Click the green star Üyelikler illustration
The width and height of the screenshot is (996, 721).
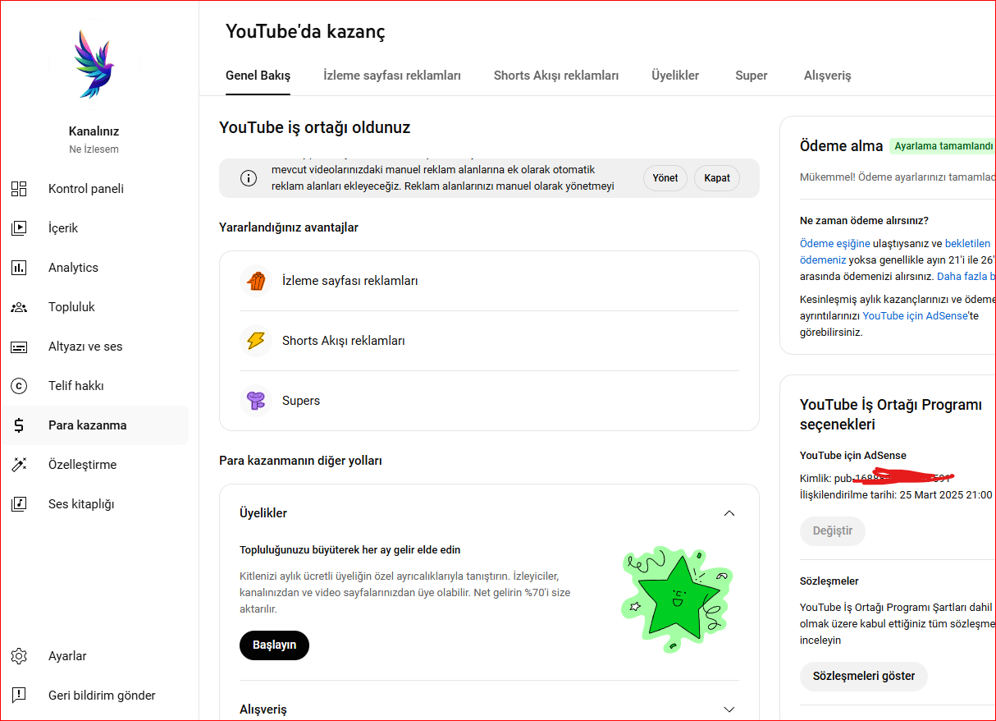coord(678,599)
